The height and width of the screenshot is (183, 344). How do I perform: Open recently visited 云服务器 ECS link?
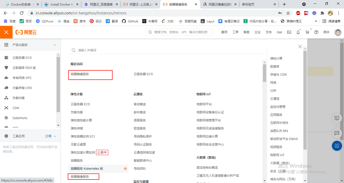pyautogui.click(x=143, y=74)
